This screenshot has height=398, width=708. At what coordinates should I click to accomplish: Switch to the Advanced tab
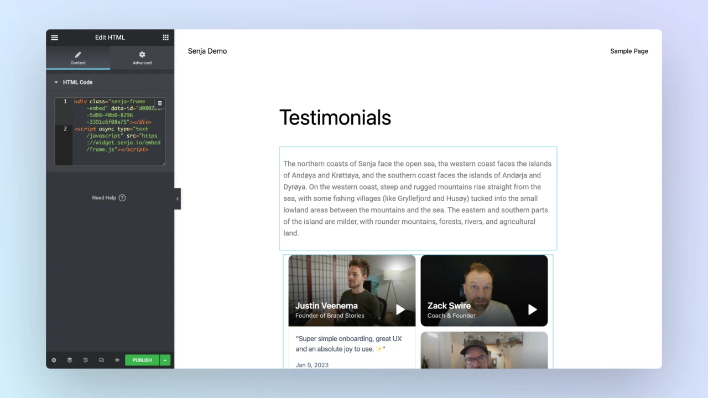[x=142, y=57]
